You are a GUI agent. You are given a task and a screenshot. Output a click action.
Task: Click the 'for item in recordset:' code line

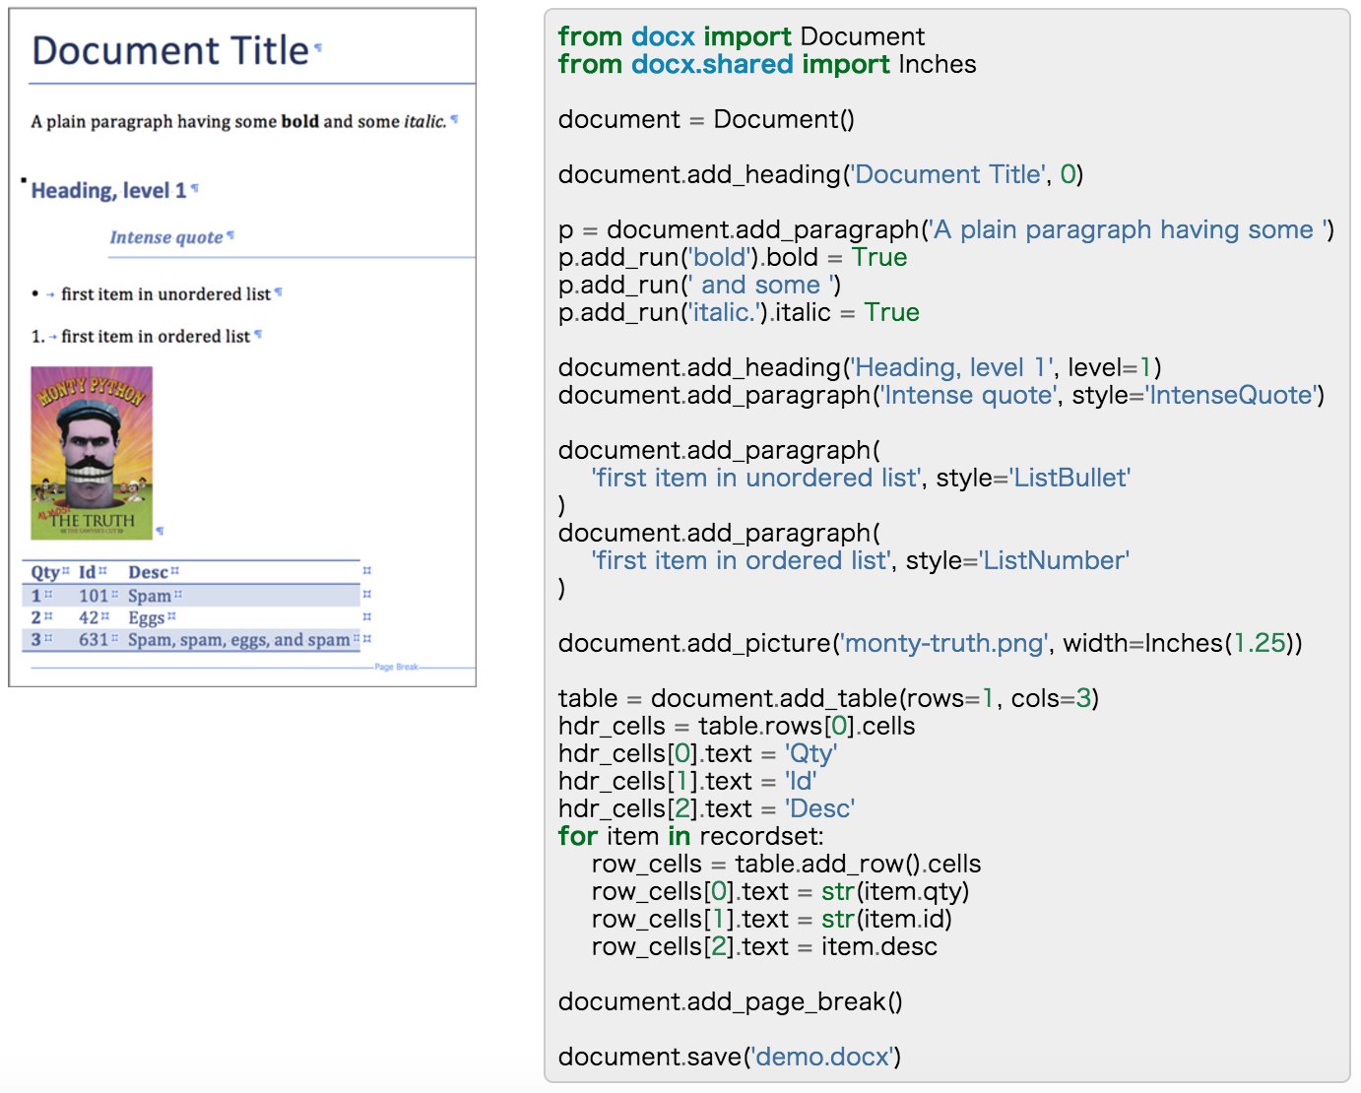point(690,836)
